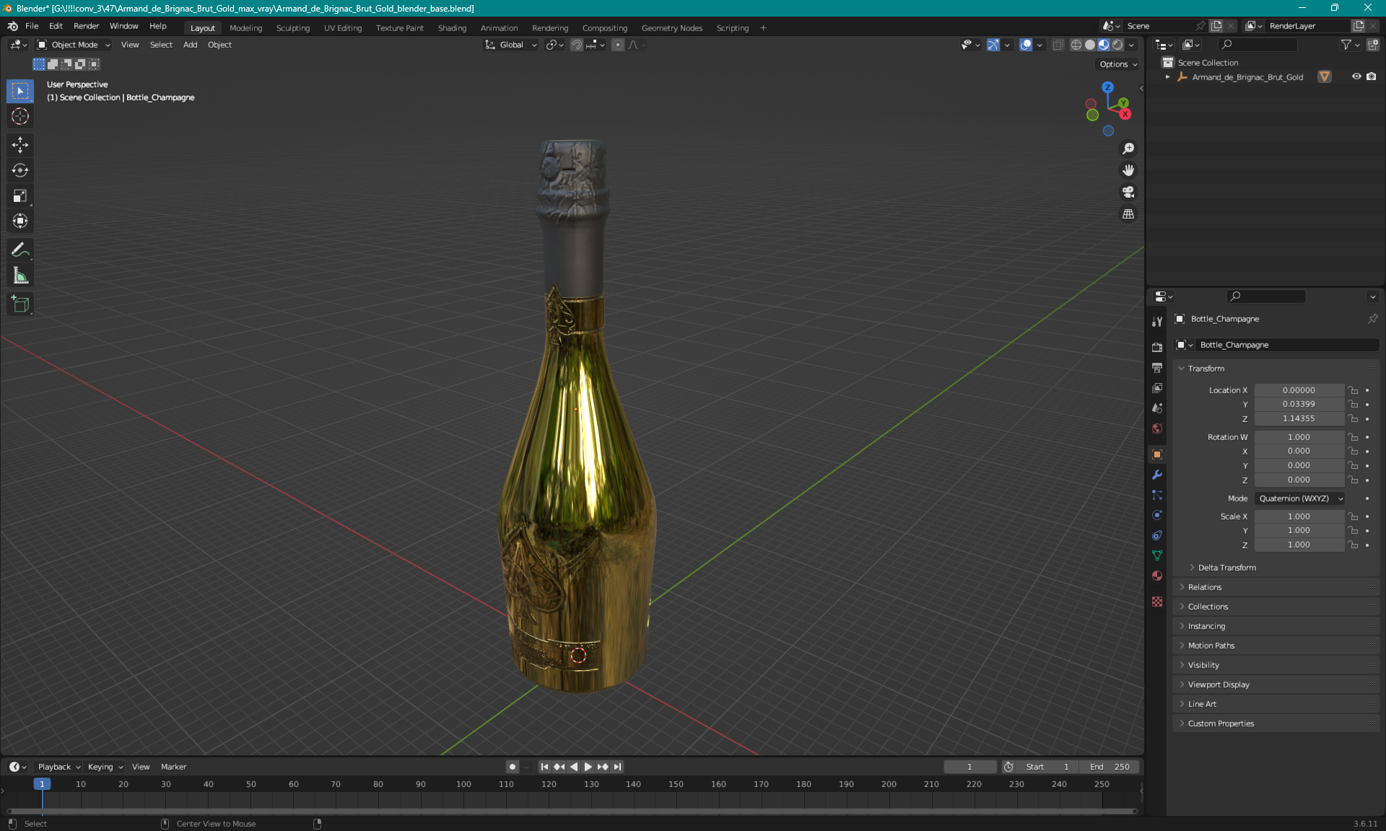Click the current frame number field

(x=969, y=767)
